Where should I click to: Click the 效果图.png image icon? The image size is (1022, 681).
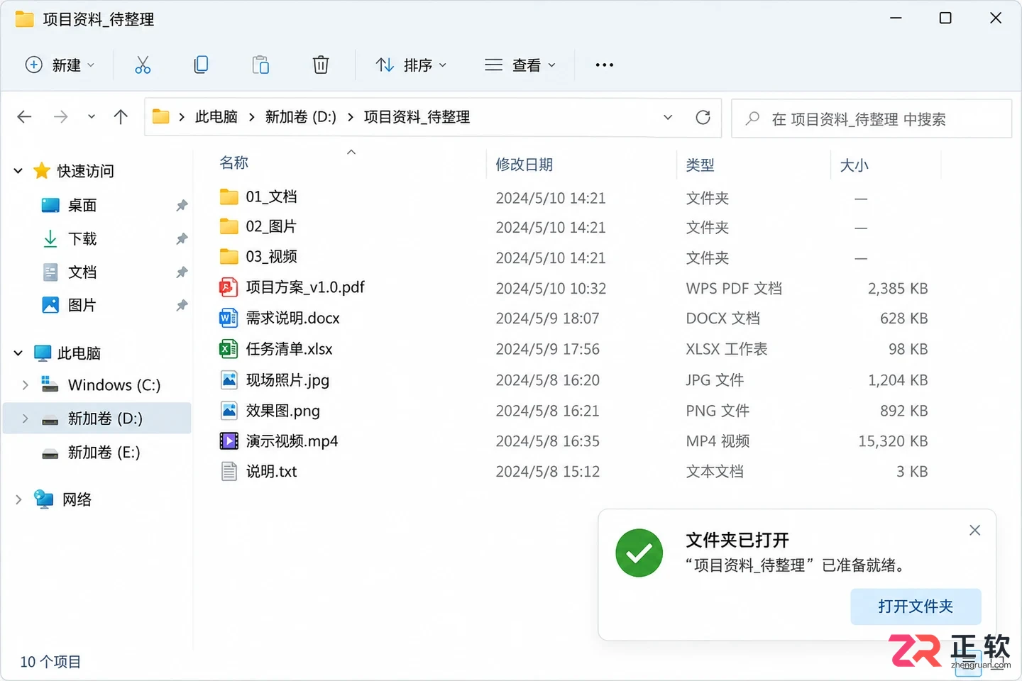(229, 411)
